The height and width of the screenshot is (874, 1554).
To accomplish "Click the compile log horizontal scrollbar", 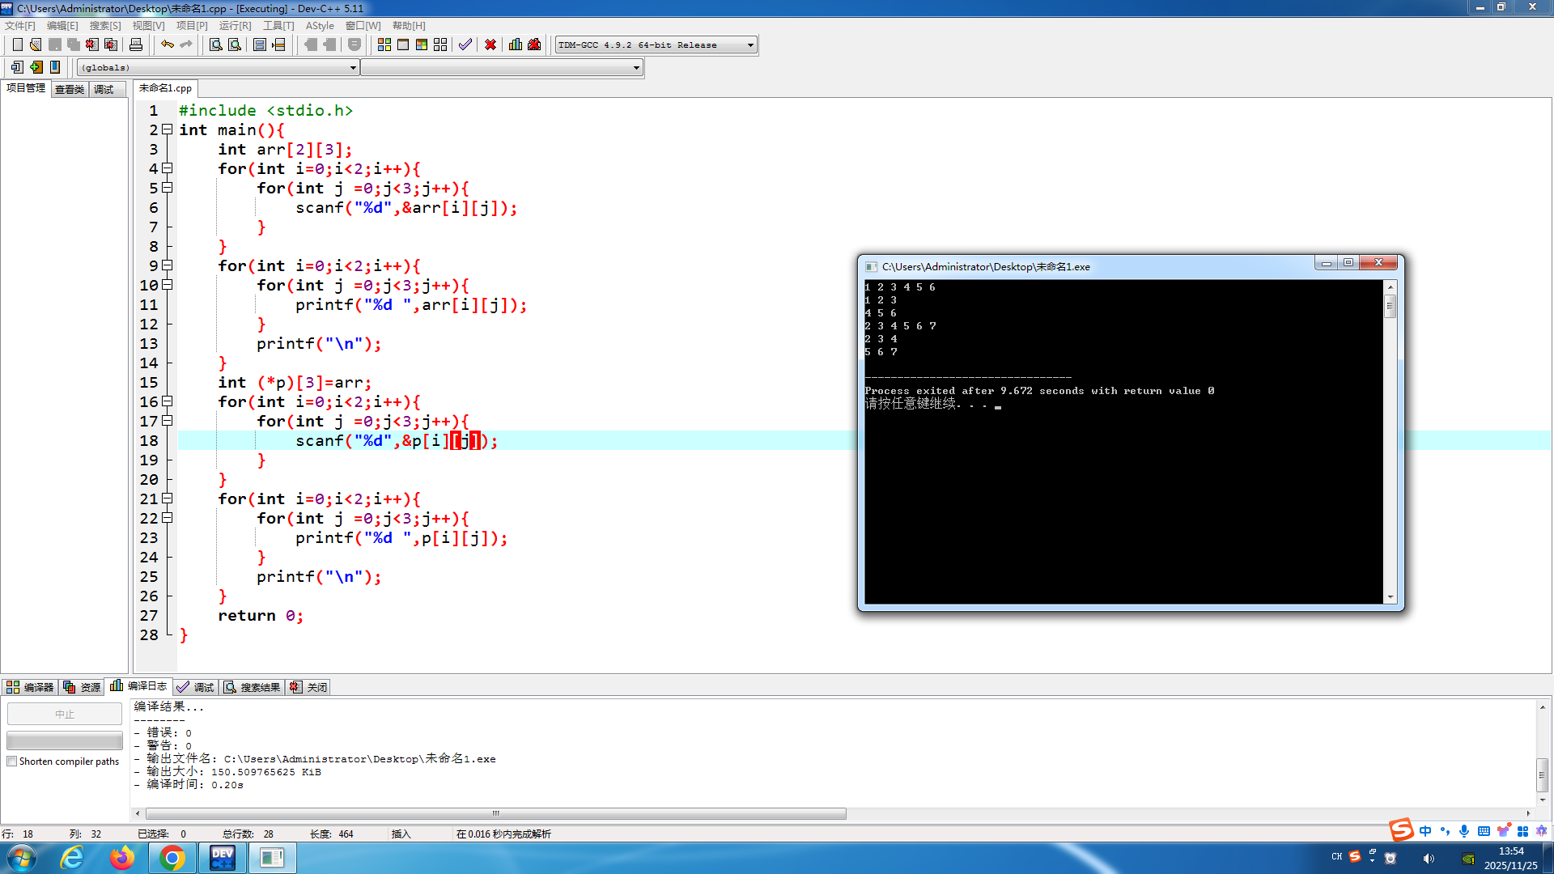I will coord(495,814).
